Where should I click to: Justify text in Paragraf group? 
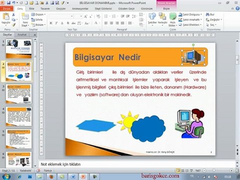[x=122, y=23]
